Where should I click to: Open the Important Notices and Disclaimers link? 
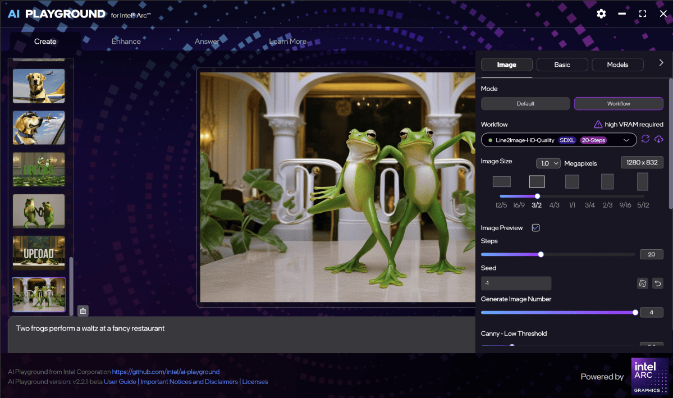[x=189, y=382]
